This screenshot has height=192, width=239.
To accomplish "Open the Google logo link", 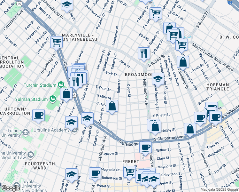I will click(x=11, y=188).
